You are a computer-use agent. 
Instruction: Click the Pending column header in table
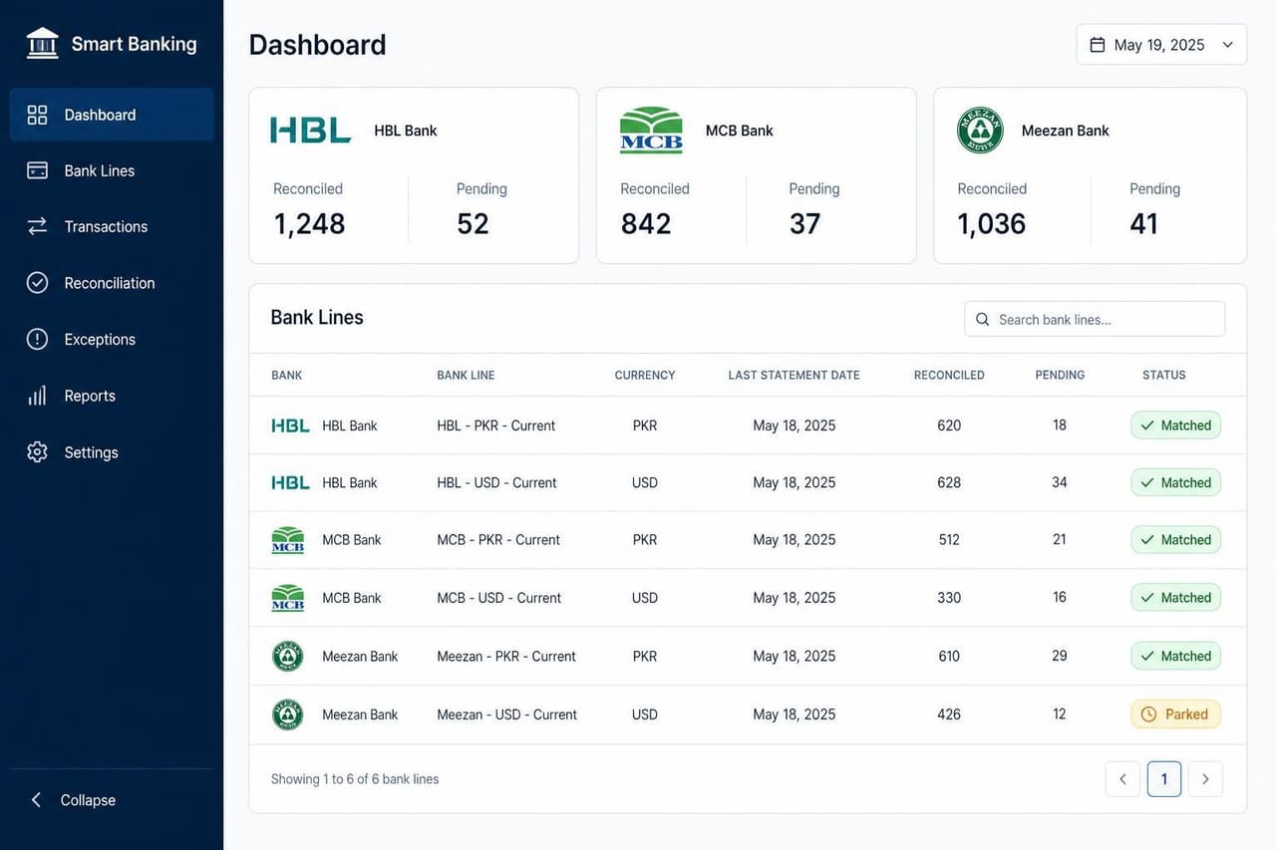point(1060,376)
